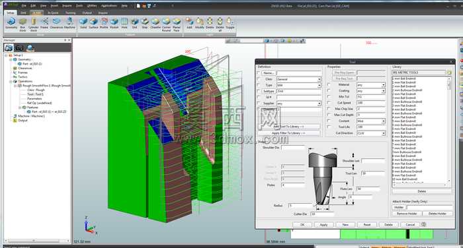The height and width of the screenshot is (248, 463).
Task: Select the Cylinder stock tool
Action: [33, 24]
